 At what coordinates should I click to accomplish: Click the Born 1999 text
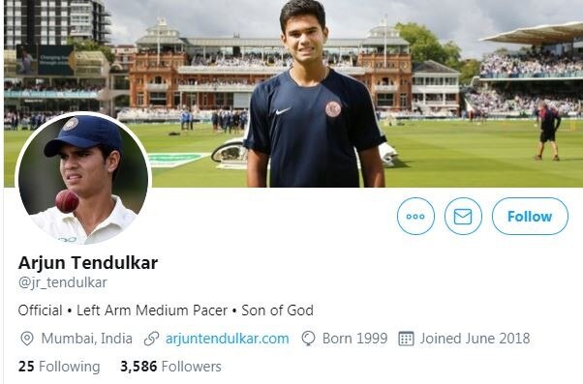coord(354,339)
